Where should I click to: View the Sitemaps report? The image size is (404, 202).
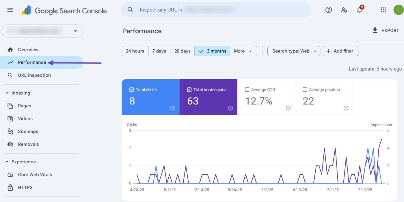click(28, 131)
